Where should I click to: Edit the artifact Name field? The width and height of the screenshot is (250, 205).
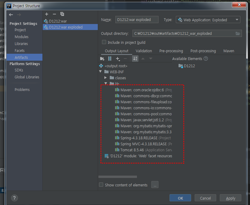(x=137, y=20)
